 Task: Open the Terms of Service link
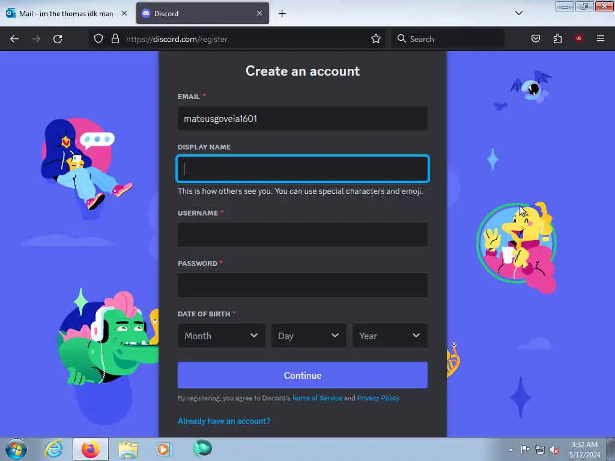(317, 398)
